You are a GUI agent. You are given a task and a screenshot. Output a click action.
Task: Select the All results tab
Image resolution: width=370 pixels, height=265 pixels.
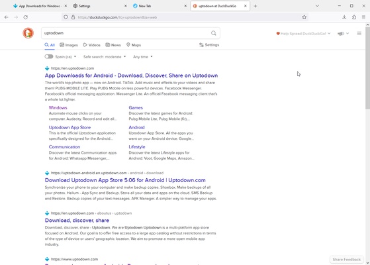coord(50,45)
